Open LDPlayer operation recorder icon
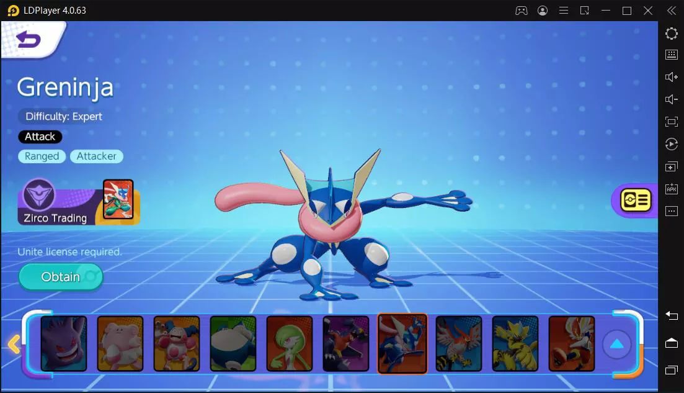 pyautogui.click(x=672, y=144)
